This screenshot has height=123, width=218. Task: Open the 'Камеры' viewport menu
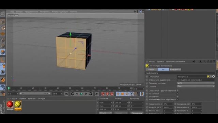click(19, 12)
